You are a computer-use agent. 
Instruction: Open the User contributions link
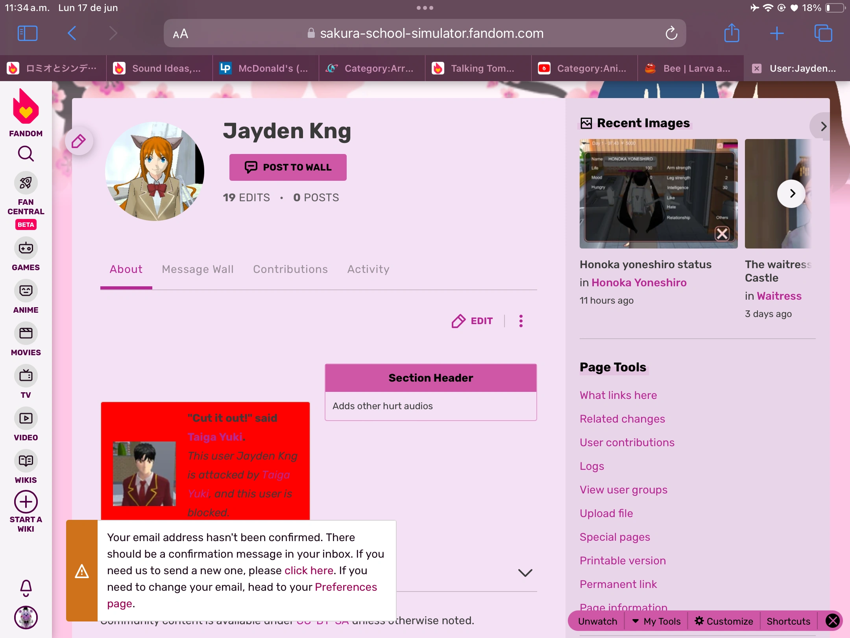(x=627, y=442)
